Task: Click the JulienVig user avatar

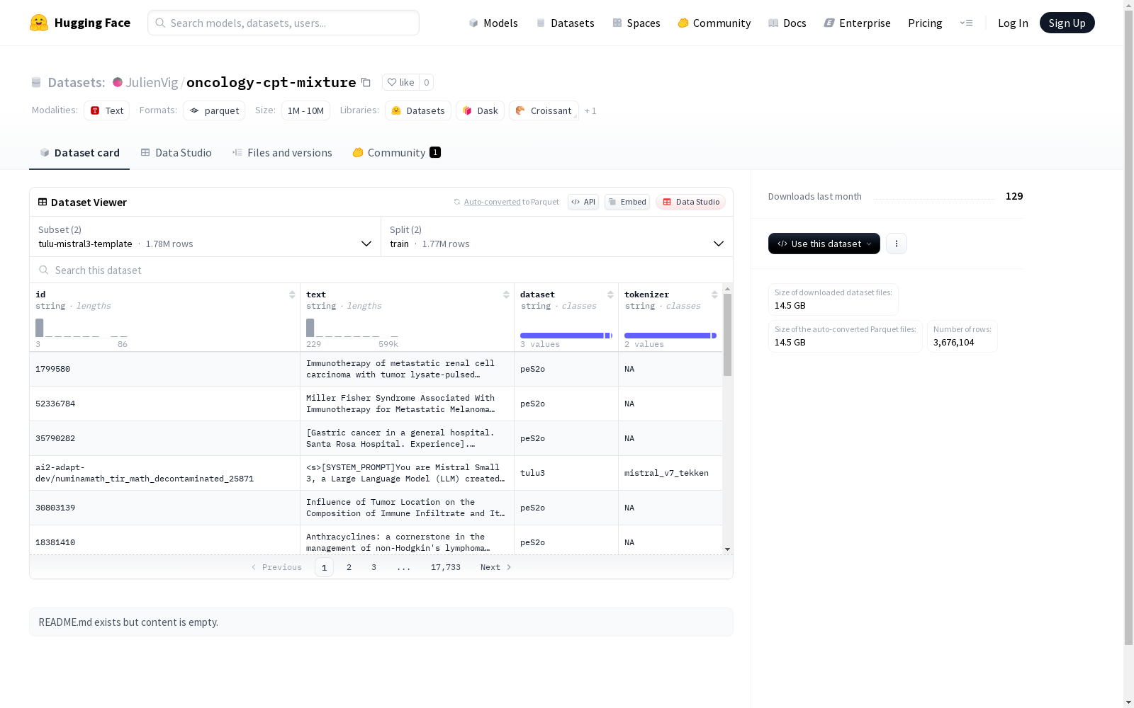Action: [x=118, y=82]
